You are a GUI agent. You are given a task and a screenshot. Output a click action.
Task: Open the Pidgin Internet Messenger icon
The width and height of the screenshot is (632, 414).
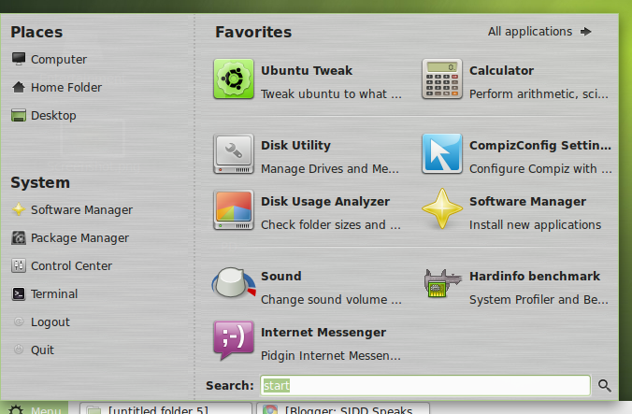pos(234,341)
